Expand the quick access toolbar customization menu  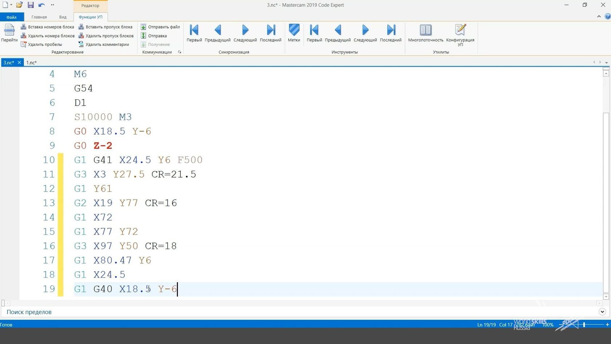click(52, 5)
